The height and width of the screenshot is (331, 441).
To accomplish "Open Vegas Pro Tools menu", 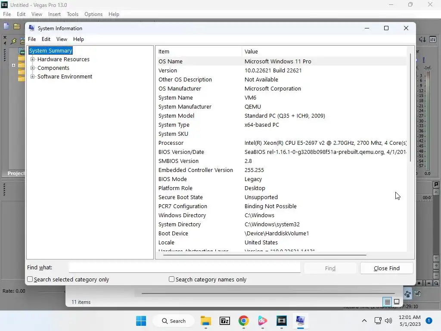I will (72, 14).
